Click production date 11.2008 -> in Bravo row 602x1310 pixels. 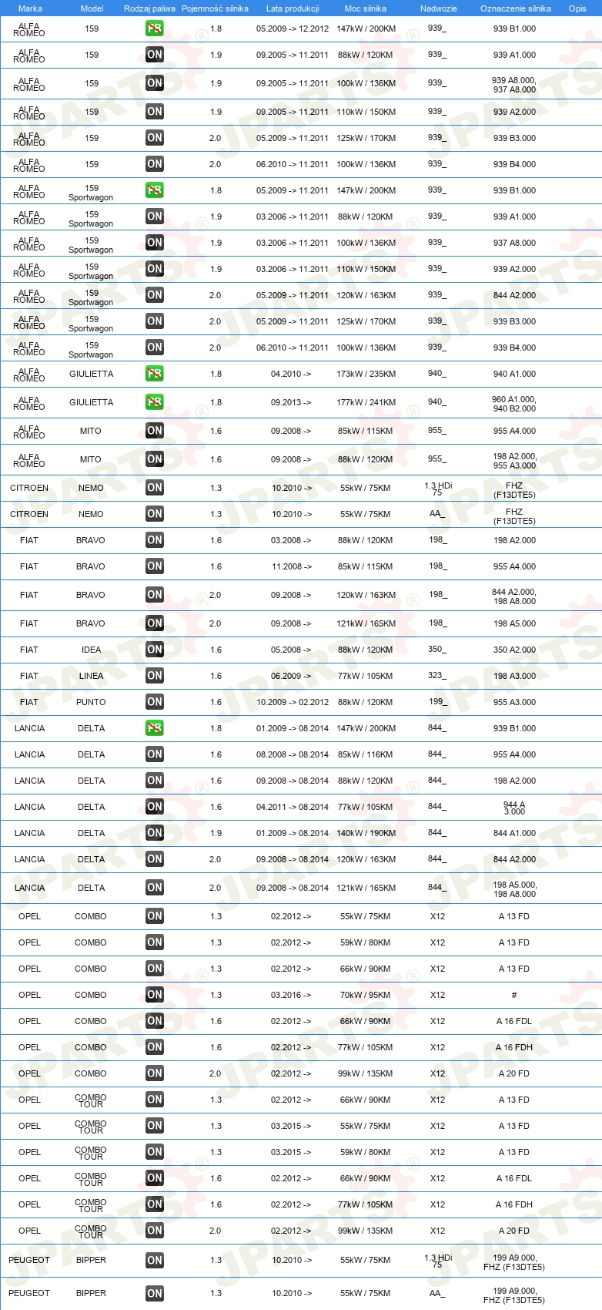coord(291,566)
